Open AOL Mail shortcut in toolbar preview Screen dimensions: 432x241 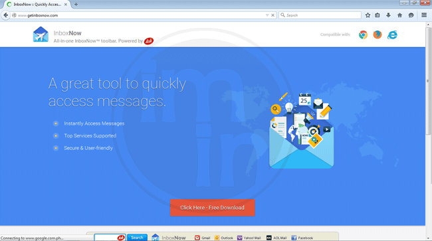tap(276, 238)
